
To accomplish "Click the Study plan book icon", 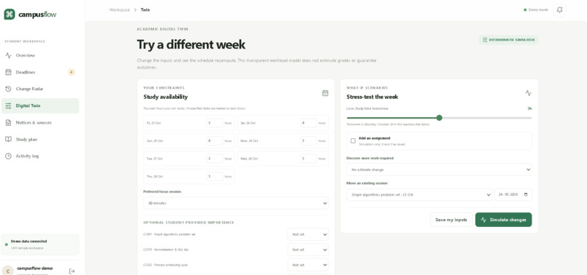I will coord(8,139).
